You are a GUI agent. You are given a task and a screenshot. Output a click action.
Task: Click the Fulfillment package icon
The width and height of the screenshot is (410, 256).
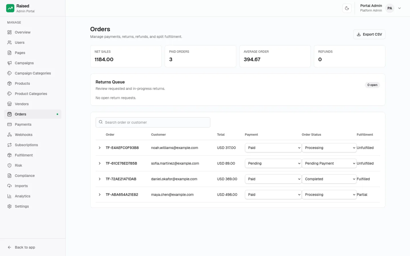click(9, 155)
